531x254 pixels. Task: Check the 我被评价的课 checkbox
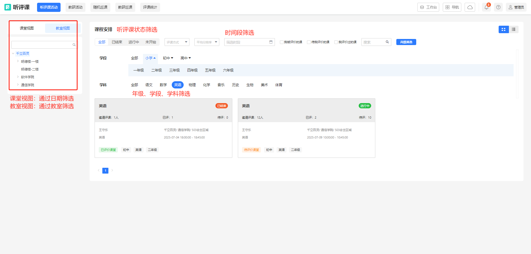pos(282,42)
